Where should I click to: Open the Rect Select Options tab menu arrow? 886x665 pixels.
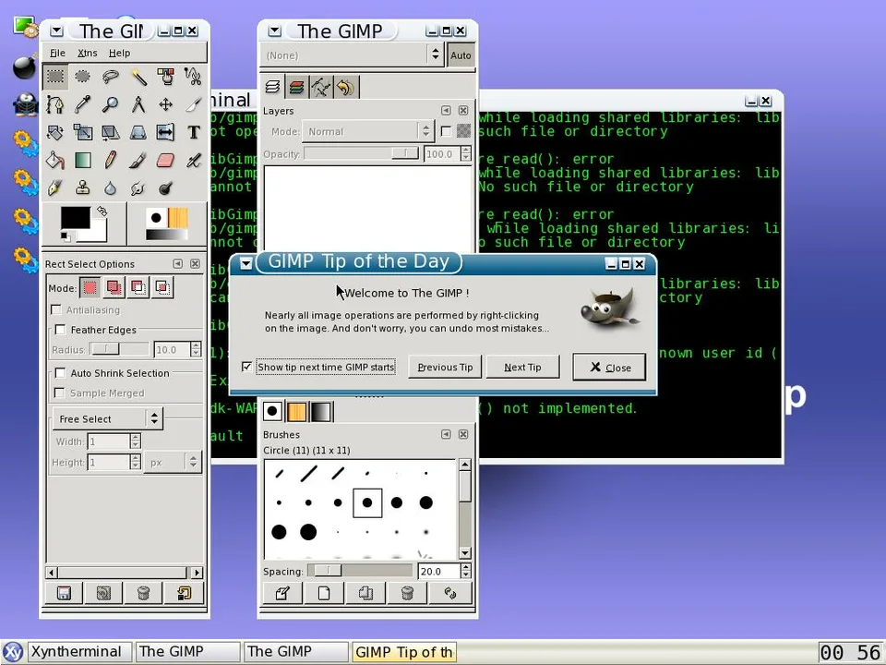pos(178,264)
